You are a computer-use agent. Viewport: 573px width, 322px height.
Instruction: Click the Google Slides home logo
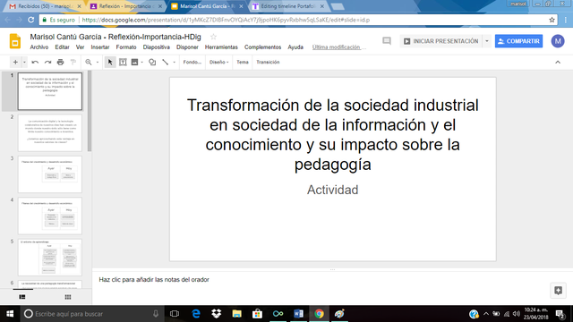(x=15, y=41)
